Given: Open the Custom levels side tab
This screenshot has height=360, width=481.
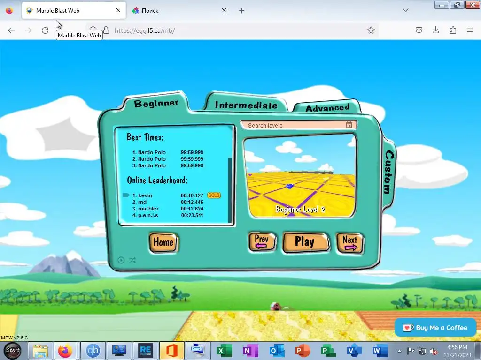Looking at the screenshot, I should (x=389, y=172).
